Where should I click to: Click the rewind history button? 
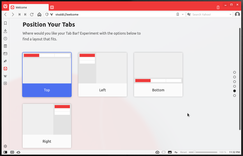19,14
